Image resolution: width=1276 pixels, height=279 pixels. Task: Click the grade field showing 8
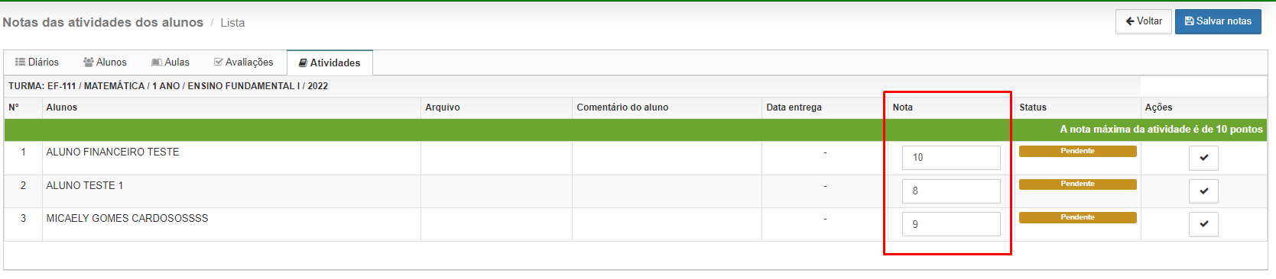(x=951, y=191)
